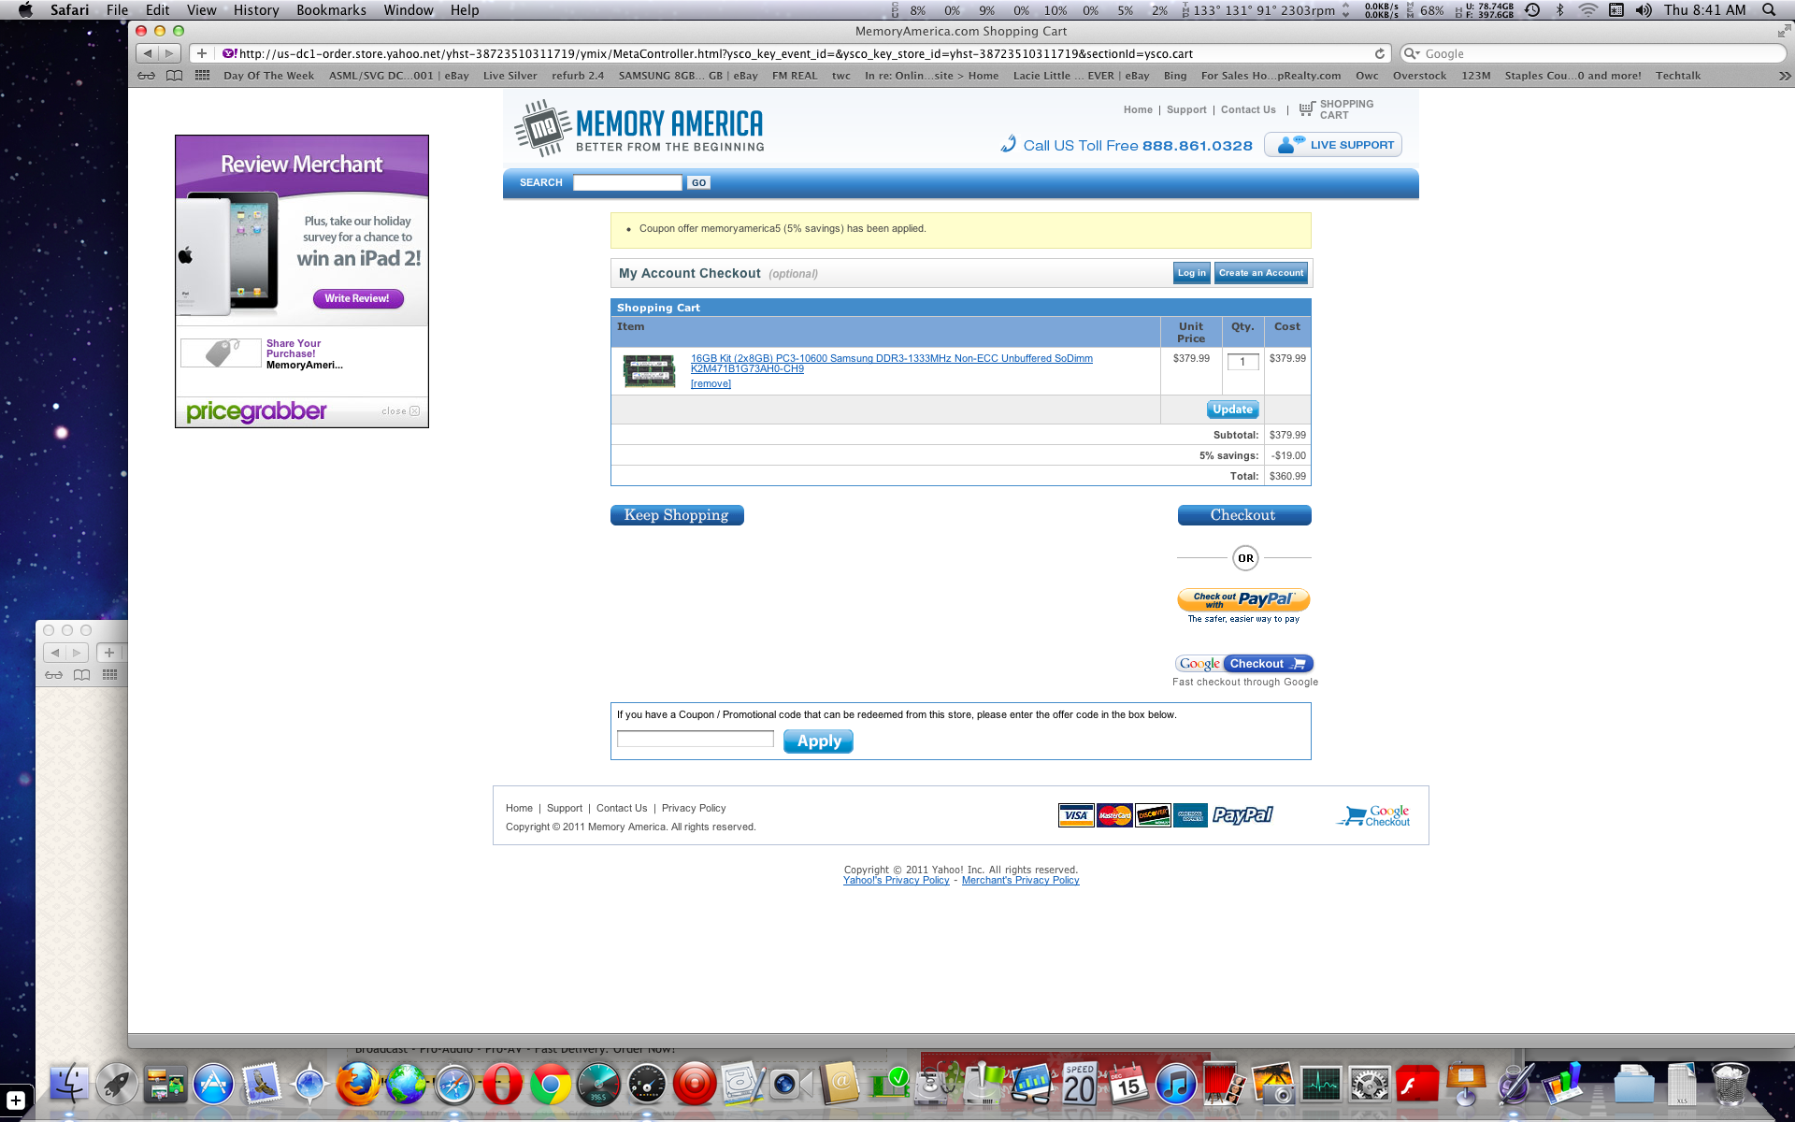Click the shopping cart icon in header

[x=1306, y=110]
